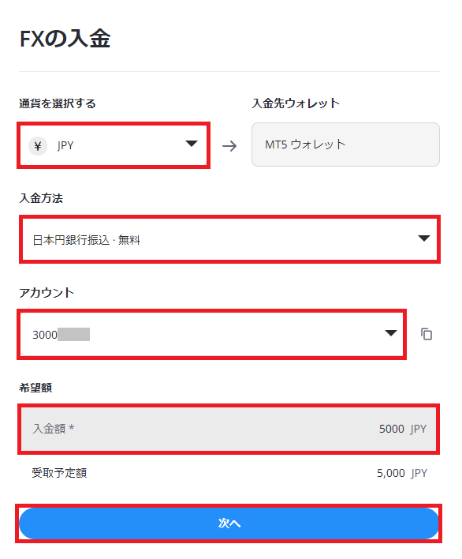Focus the 入金額 amount input field

[x=229, y=429]
